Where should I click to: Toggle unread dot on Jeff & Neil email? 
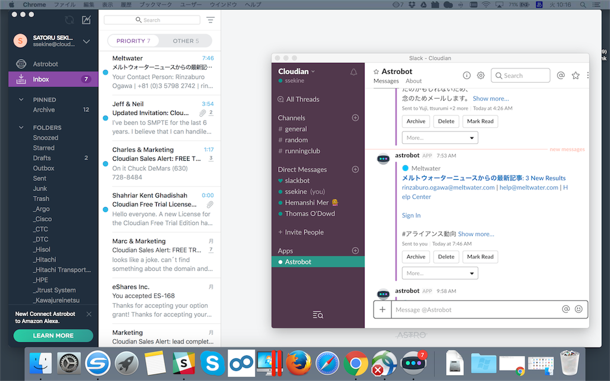(x=105, y=118)
